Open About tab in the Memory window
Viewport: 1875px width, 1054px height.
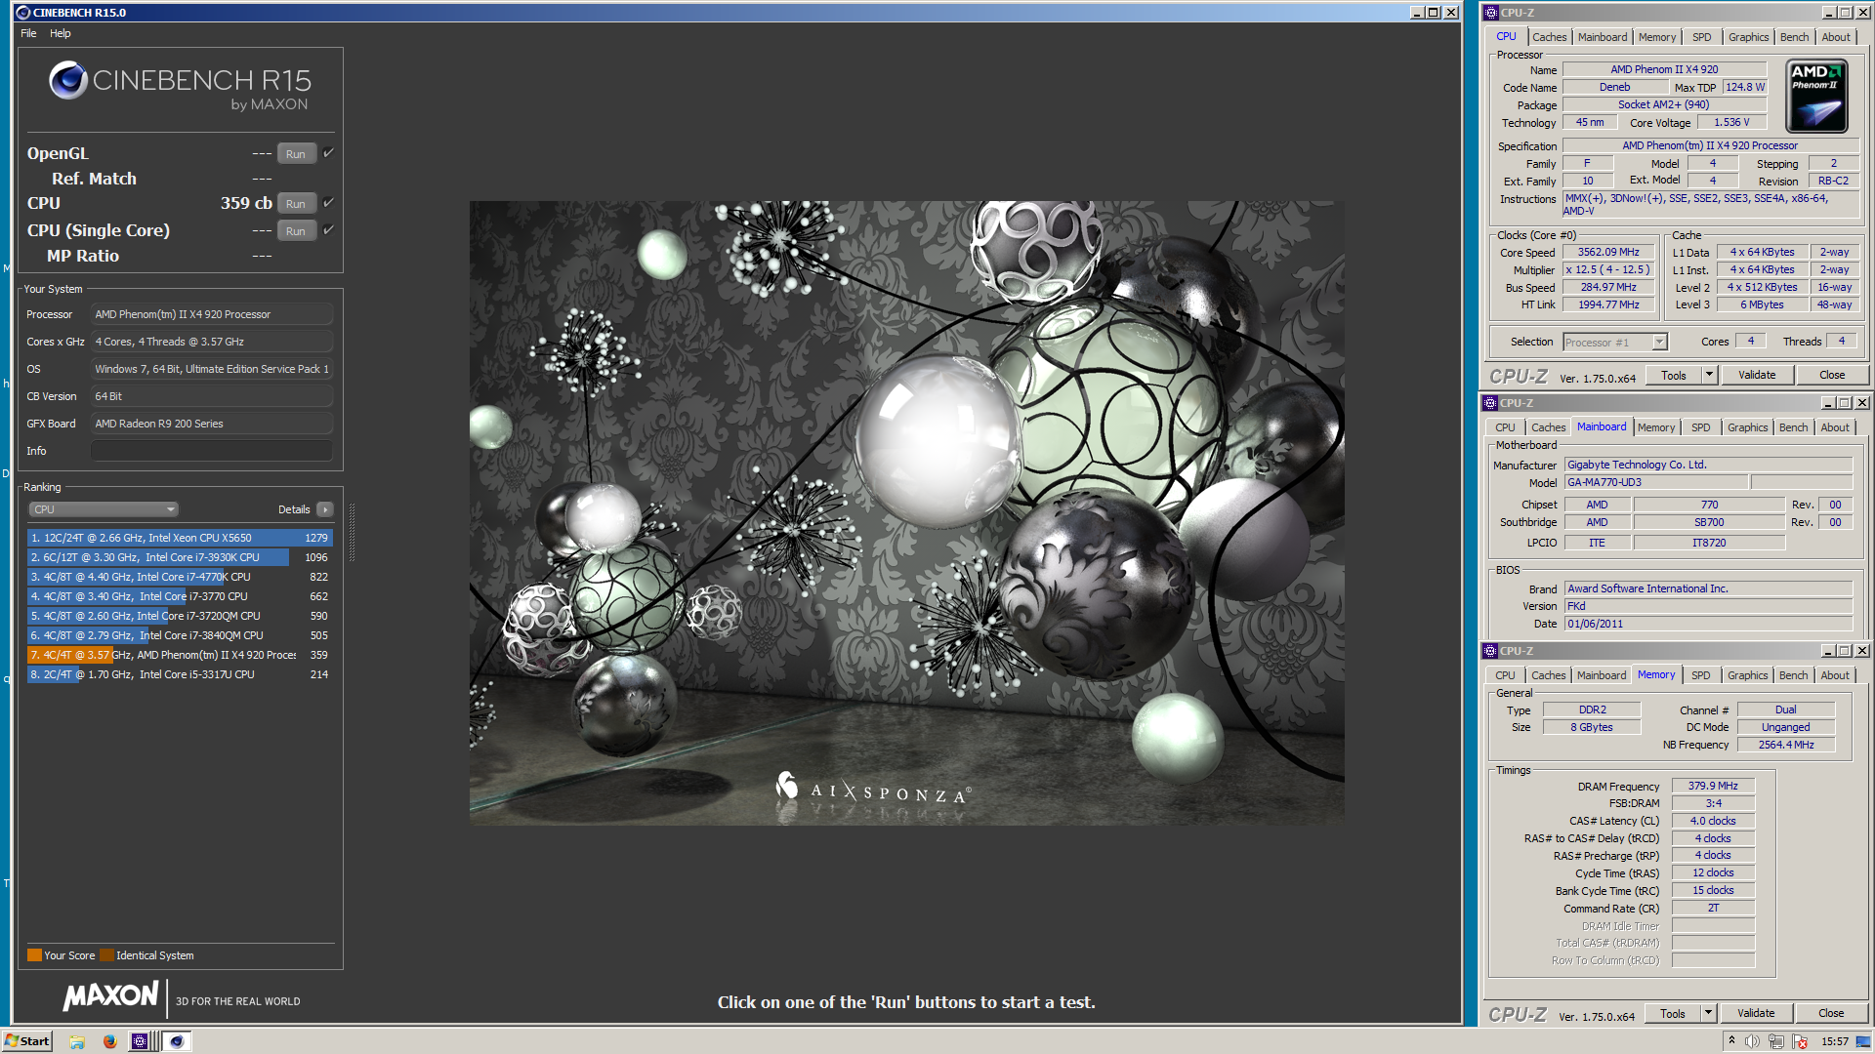coord(1835,675)
